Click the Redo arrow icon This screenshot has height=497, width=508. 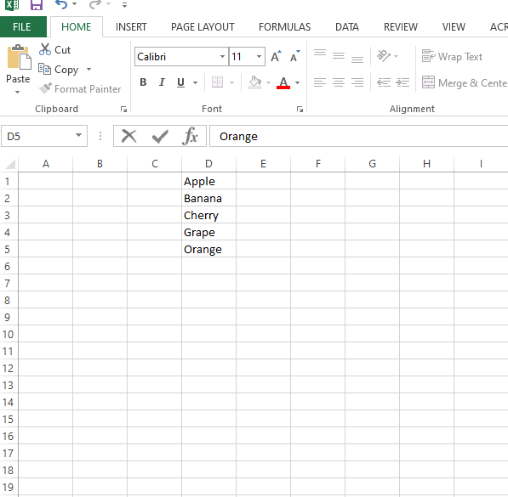[x=95, y=4]
